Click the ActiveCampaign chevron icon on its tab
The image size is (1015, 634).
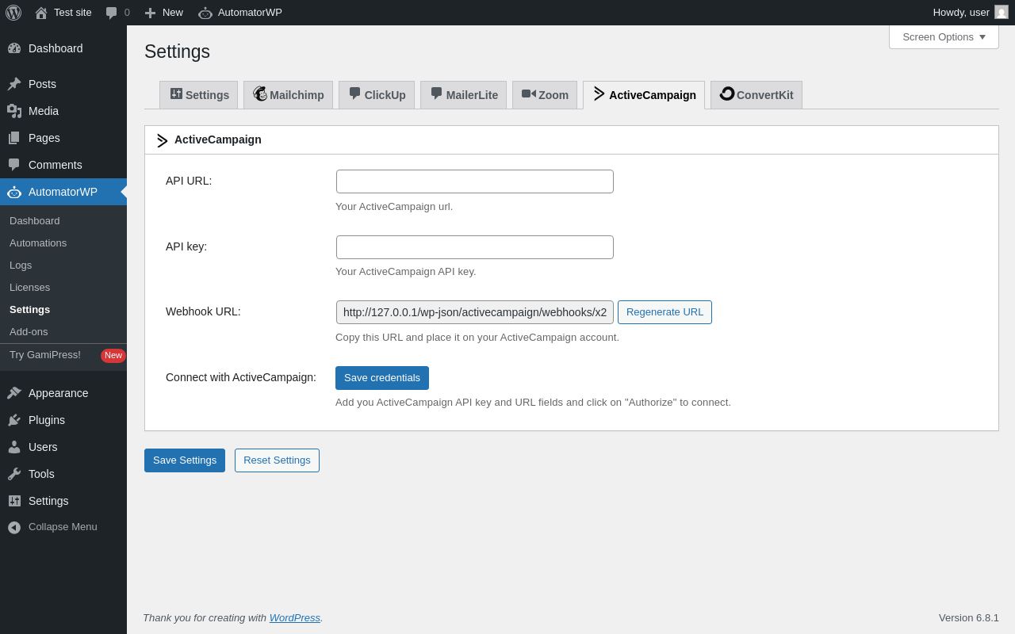click(x=599, y=94)
